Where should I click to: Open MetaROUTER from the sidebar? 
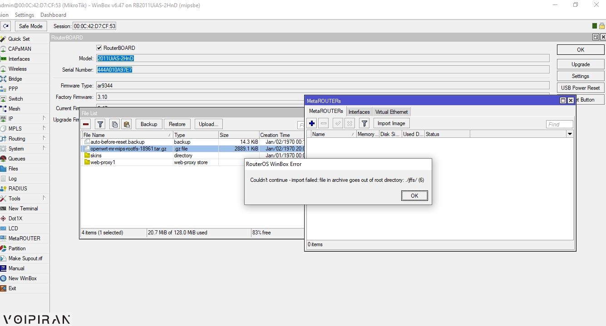click(x=24, y=238)
